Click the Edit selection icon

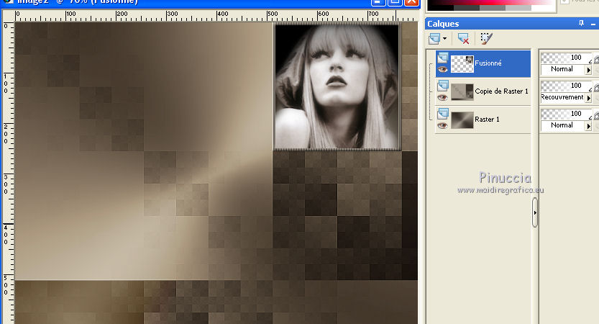pyautogui.click(x=486, y=39)
